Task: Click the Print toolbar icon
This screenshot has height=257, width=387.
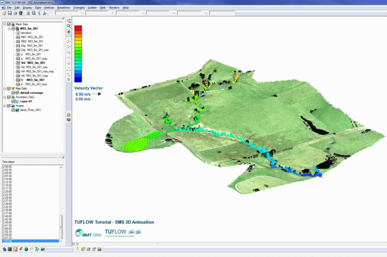Action: (x=15, y=13)
